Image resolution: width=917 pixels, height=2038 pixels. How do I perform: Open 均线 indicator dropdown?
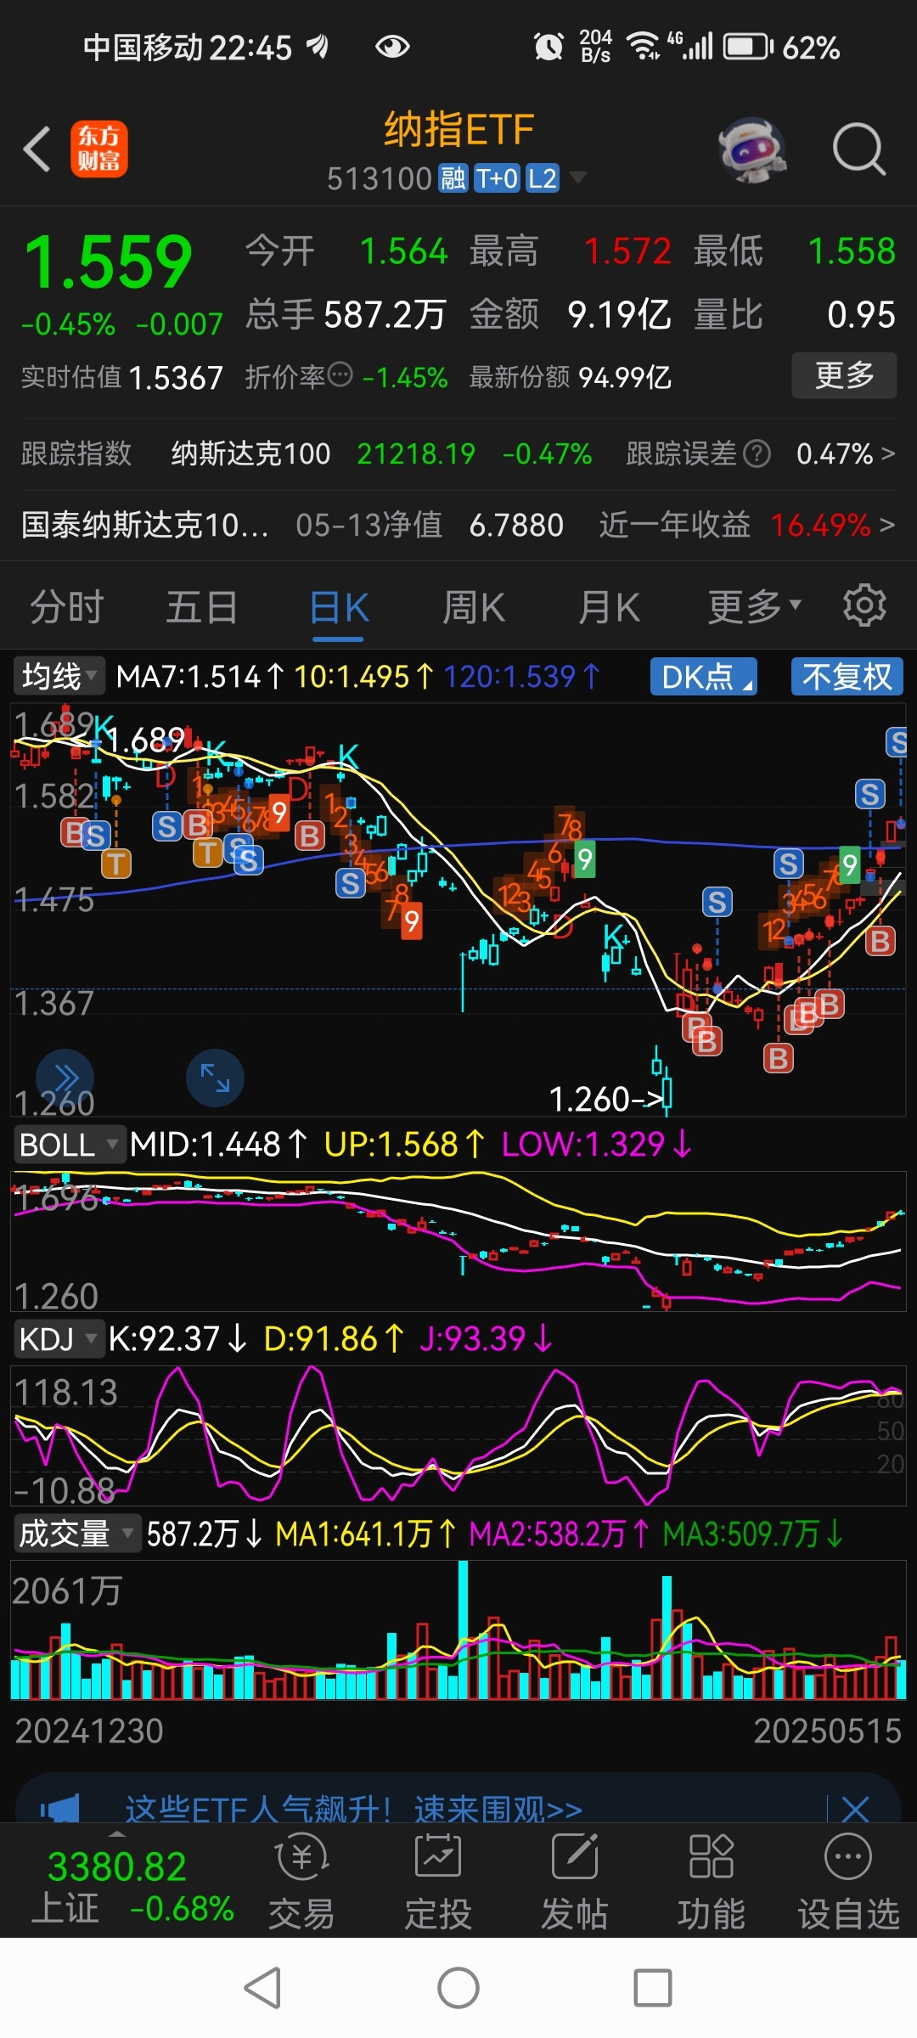point(59,677)
